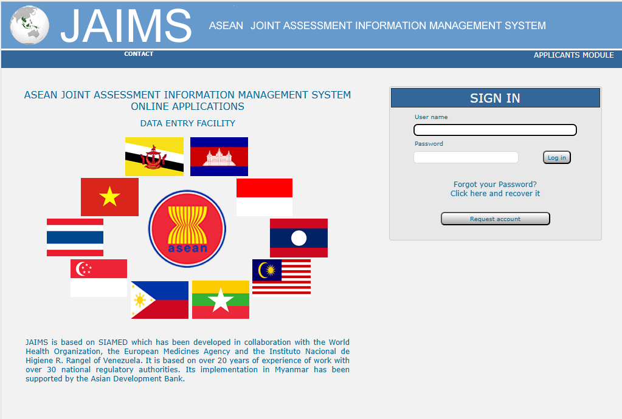Image resolution: width=622 pixels, height=419 pixels.
Task: Click the 'Click here and recover it' link
Action: coord(495,193)
